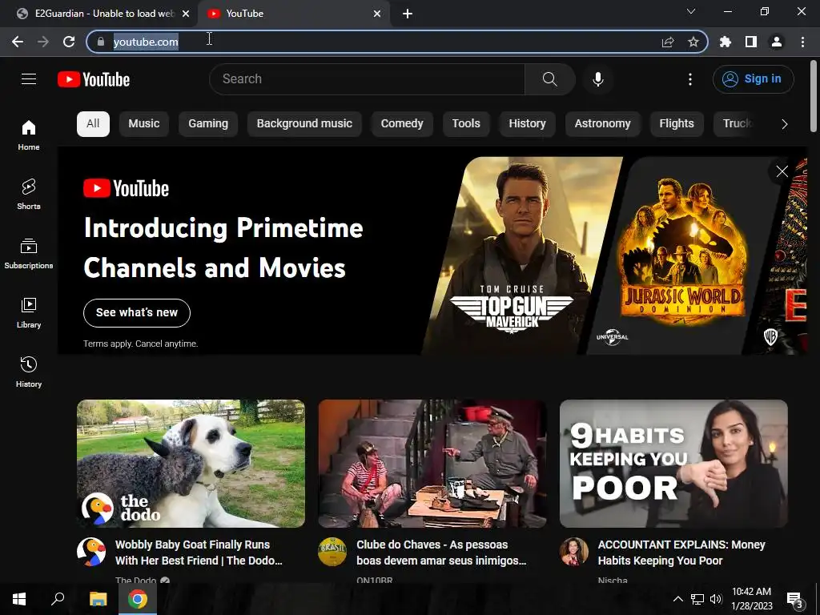This screenshot has height=615, width=820.
Task: Open a new tab with plus icon
Action: 408,14
